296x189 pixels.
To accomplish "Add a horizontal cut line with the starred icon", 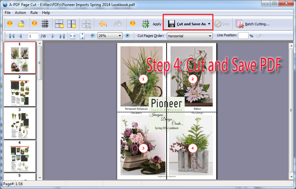I will point(59,24).
